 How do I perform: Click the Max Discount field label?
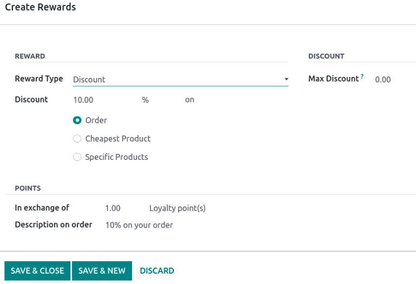click(333, 79)
